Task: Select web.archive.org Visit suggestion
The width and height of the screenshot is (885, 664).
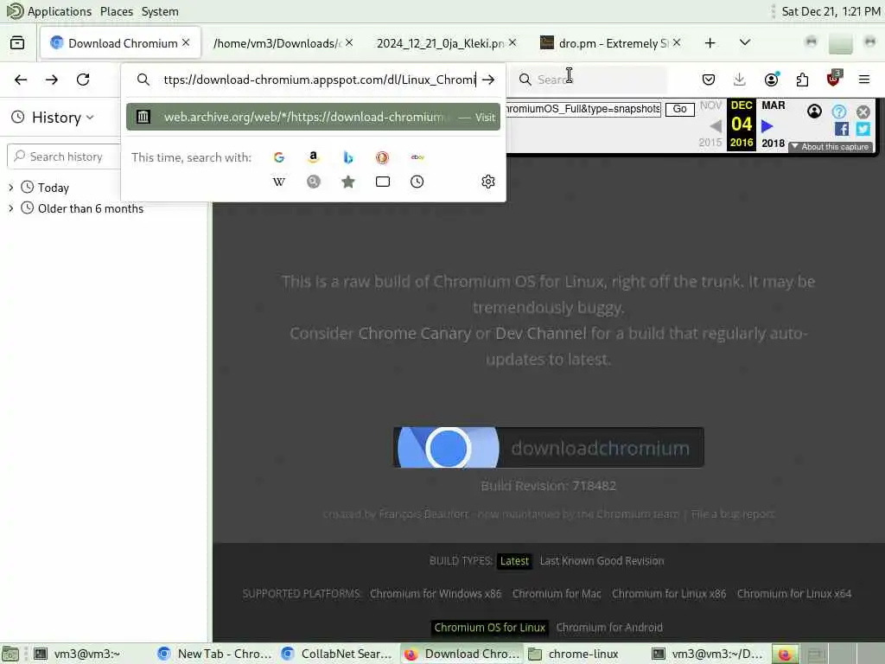Action: pyautogui.click(x=313, y=117)
